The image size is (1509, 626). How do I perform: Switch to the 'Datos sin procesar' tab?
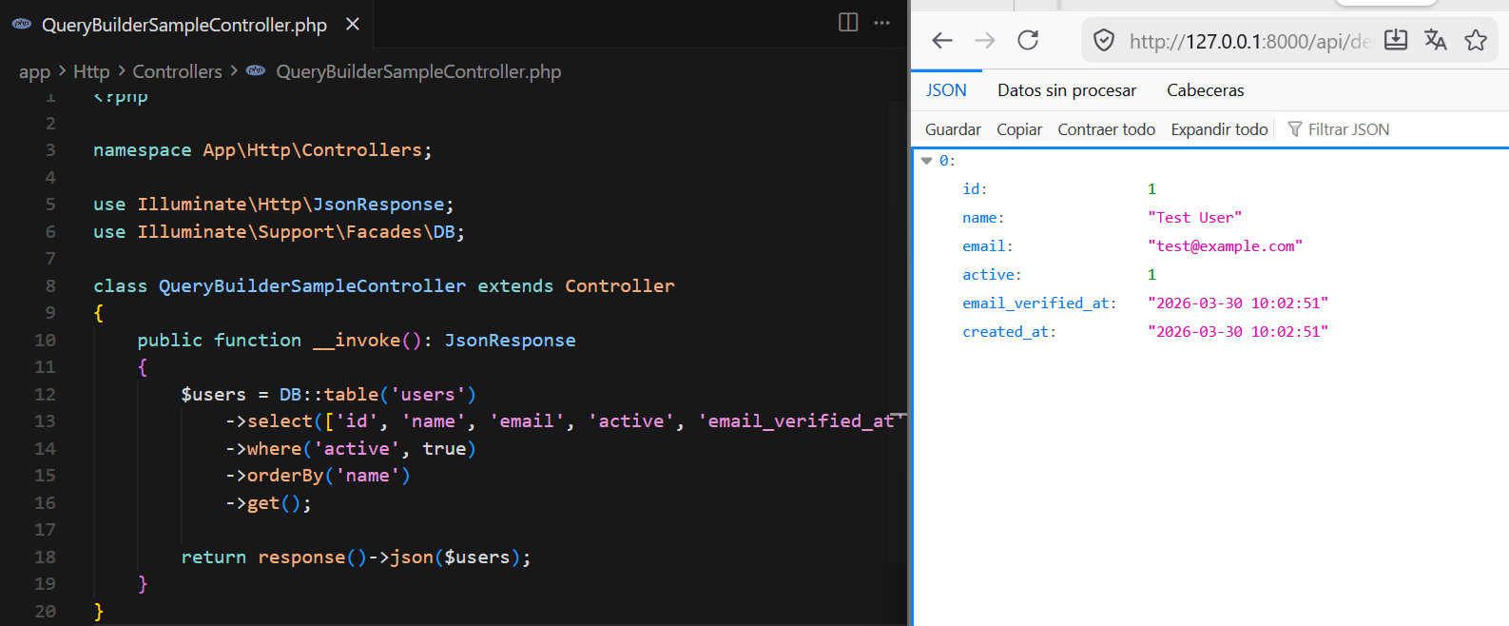1067,90
